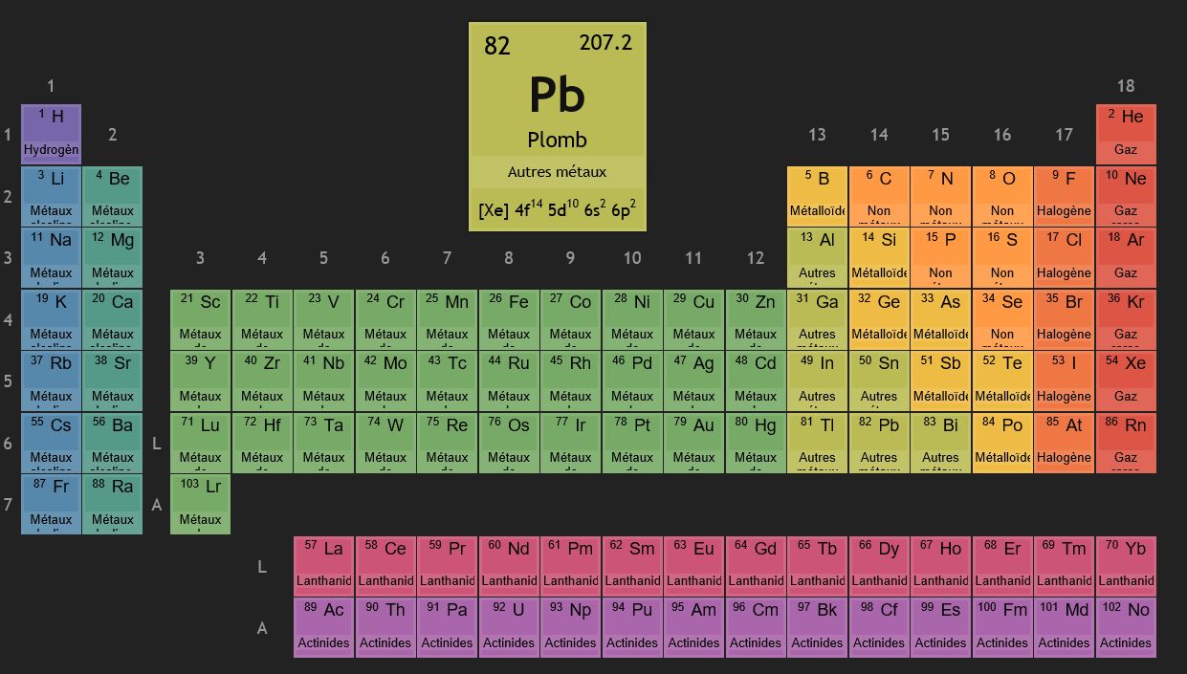The image size is (1187, 674).
Task: Open the Carbon (C) element cell
Action: point(879,196)
